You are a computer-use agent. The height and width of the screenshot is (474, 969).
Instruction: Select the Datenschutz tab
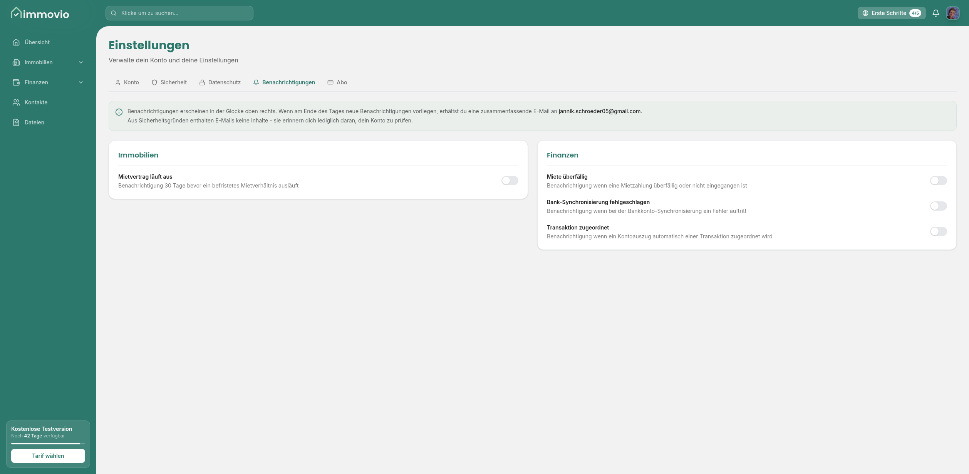(220, 82)
